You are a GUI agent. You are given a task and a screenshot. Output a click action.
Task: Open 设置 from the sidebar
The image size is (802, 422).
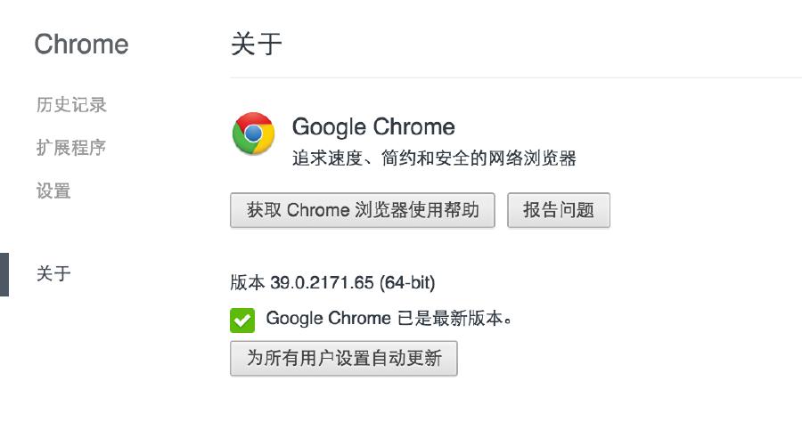pos(53,191)
